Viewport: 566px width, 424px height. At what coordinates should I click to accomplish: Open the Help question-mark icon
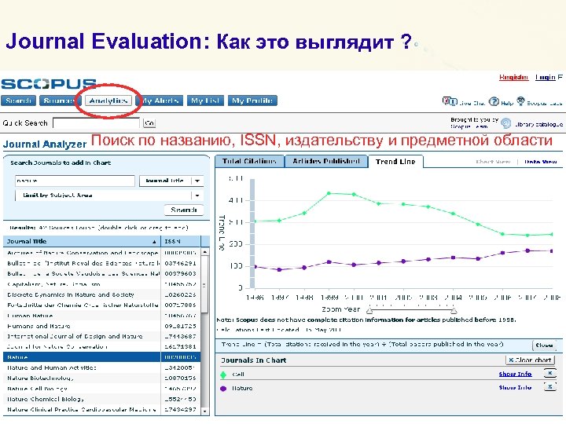coord(494,101)
